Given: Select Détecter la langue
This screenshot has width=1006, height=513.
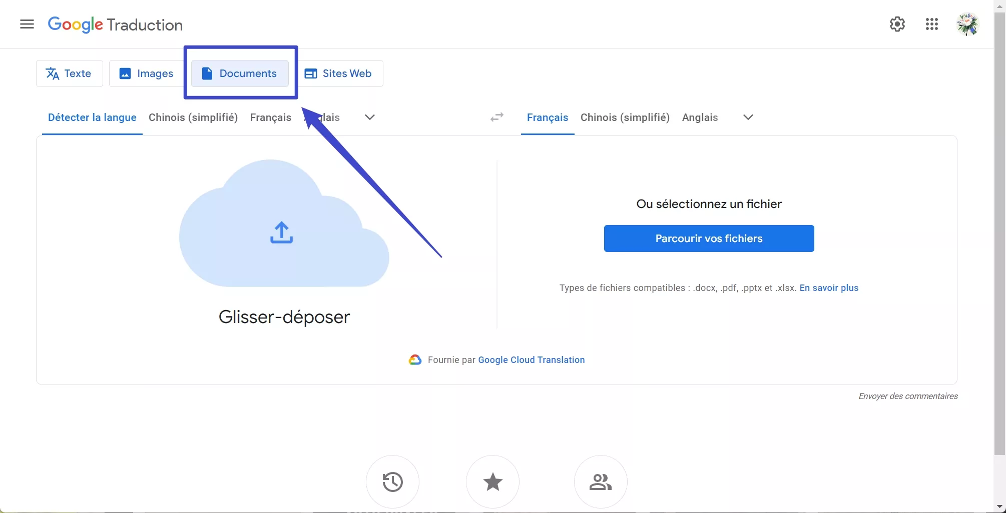Looking at the screenshot, I should pos(92,117).
